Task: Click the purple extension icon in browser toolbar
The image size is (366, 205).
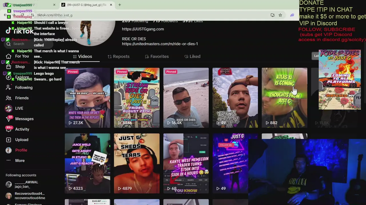Action: click(292, 15)
